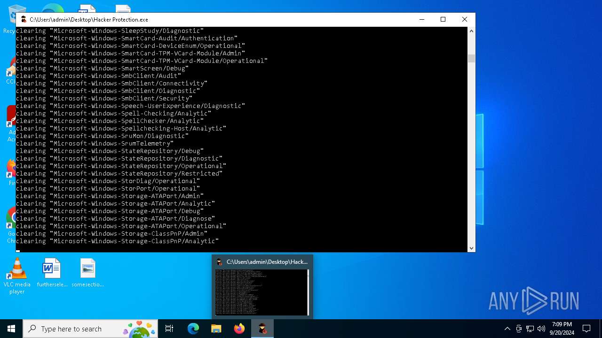Open the volume control tray icon
This screenshot has width=602, height=338.
(x=541, y=329)
